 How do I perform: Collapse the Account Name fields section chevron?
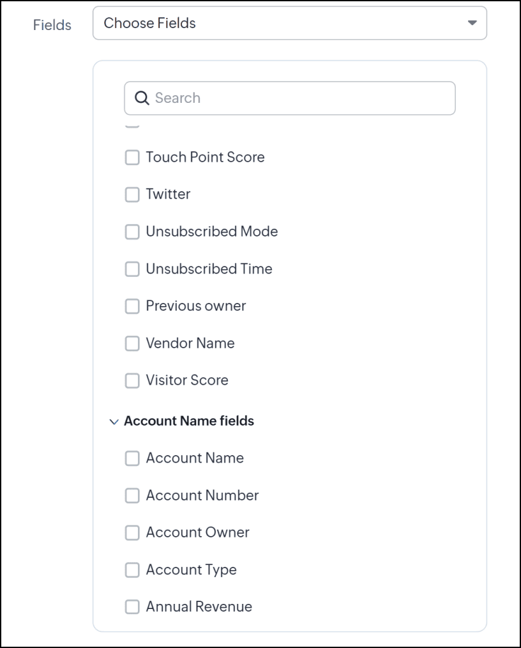point(114,422)
